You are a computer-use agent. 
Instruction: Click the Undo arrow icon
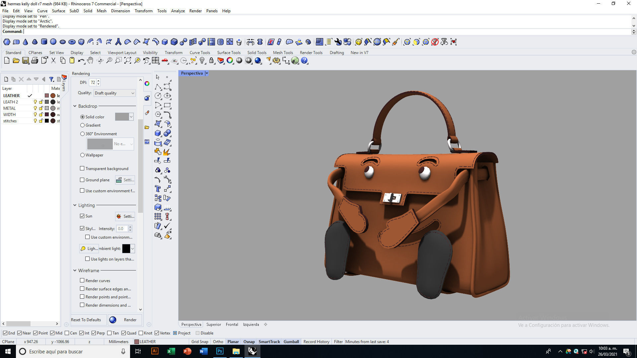81,61
